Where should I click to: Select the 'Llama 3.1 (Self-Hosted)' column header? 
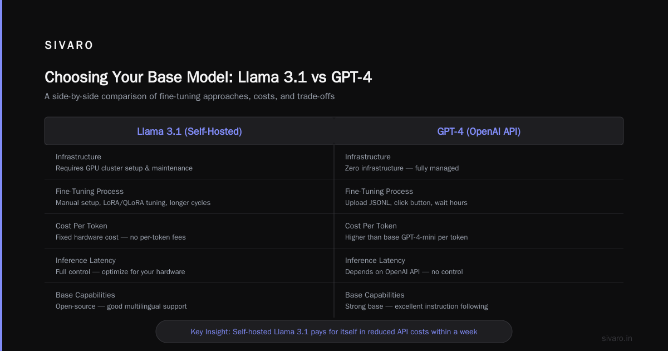189,131
